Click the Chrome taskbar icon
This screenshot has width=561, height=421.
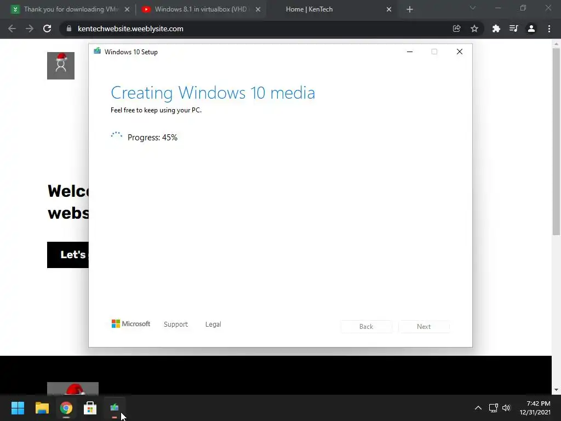(x=66, y=408)
